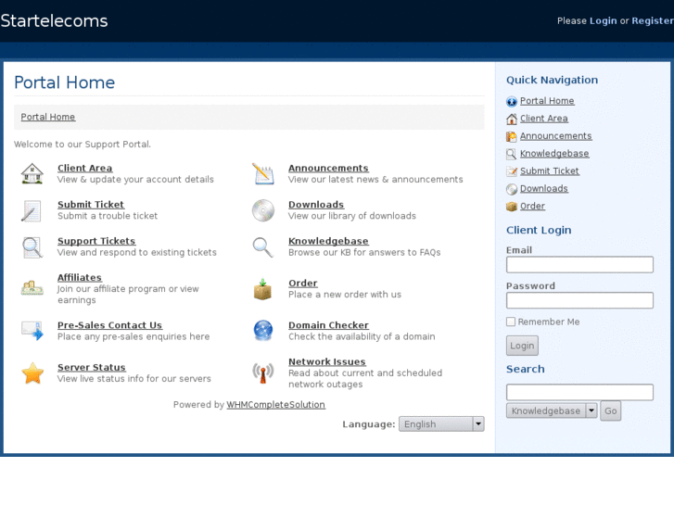This screenshot has width=674, height=505.
Task: Click the Submit Ticket notepad icon
Action: 32,210
